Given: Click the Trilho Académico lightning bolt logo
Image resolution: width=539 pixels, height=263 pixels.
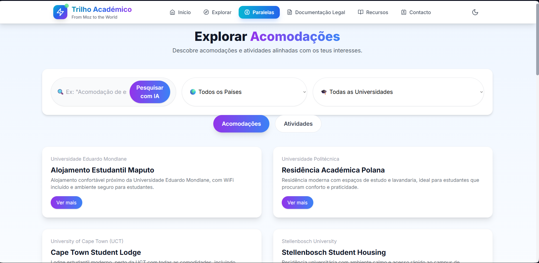Looking at the screenshot, I should 60,12.
